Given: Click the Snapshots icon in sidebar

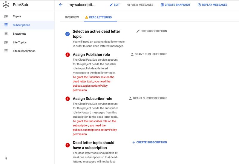Looking at the screenshot, I should [x=6, y=33].
